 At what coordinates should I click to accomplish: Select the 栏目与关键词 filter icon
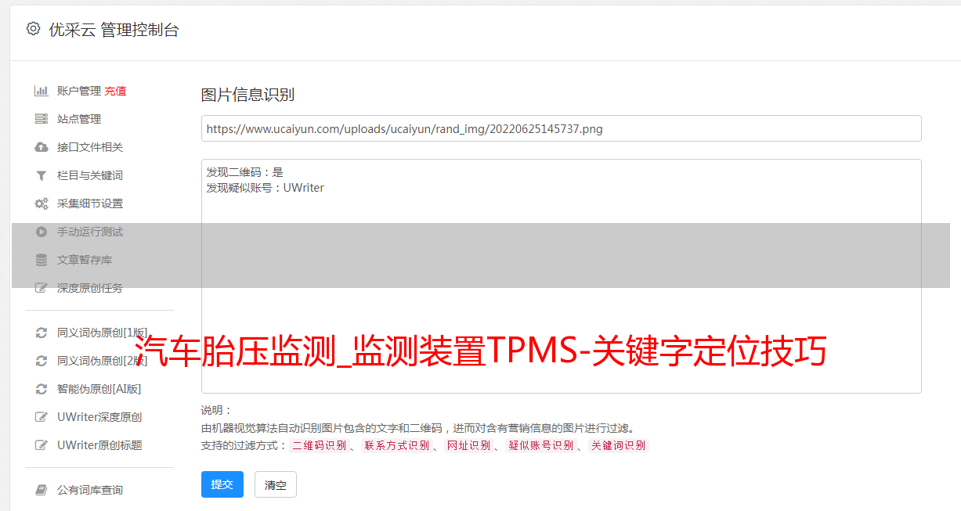(42, 175)
